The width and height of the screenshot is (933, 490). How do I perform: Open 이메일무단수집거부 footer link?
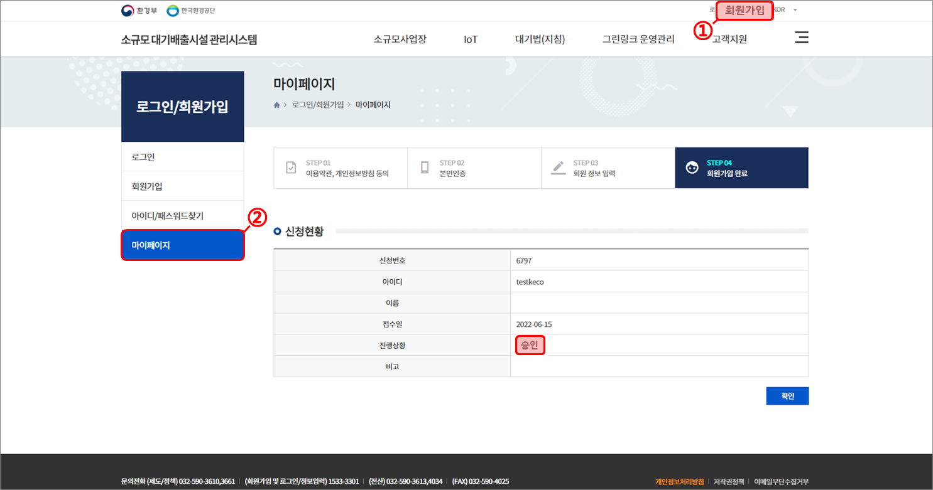coord(782,481)
